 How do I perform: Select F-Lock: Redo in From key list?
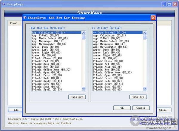pyautogui.click(x=56, y=78)
